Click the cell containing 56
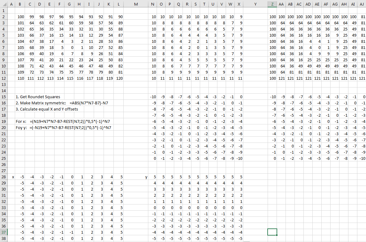366x242 pixels. pyautogui.click(x=109, y=23)
